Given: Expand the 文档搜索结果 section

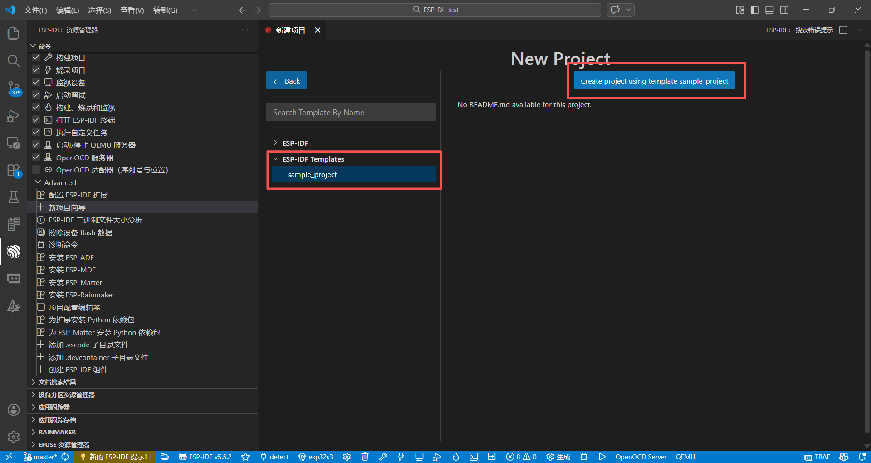Looking at the screenshot, I should (x=33, y=382).
